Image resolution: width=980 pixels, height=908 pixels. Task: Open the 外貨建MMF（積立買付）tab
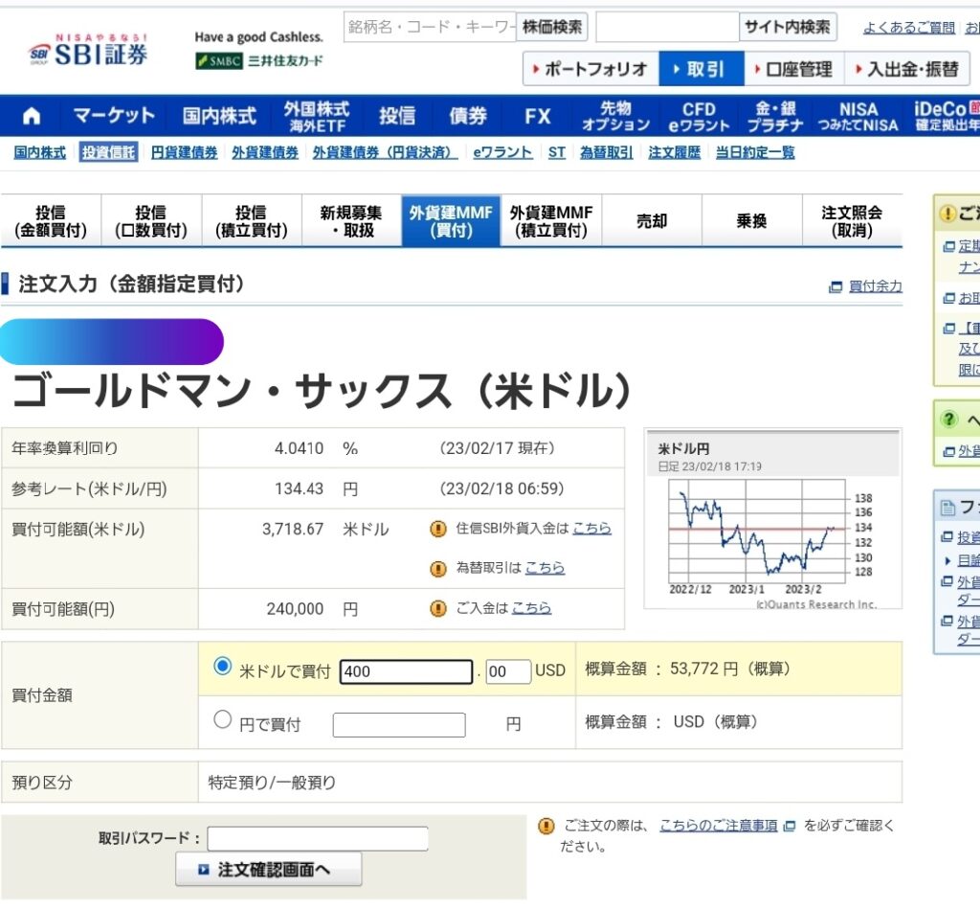pos(552,220)
